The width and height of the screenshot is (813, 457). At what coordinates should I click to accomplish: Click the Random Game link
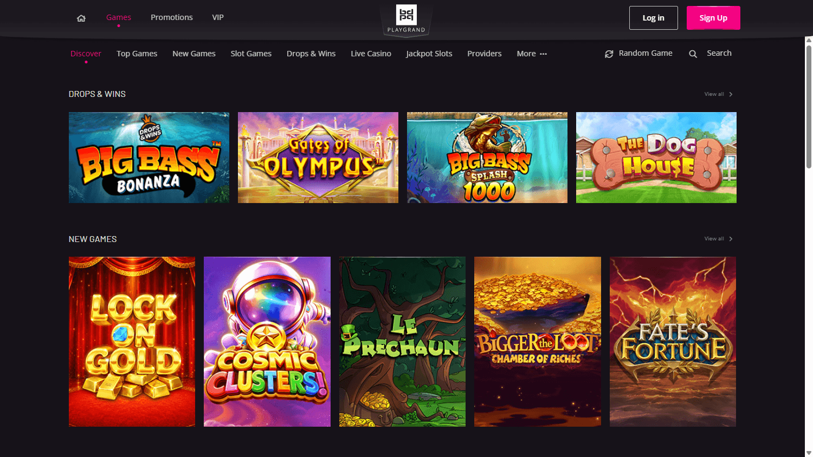coord(646,53)
